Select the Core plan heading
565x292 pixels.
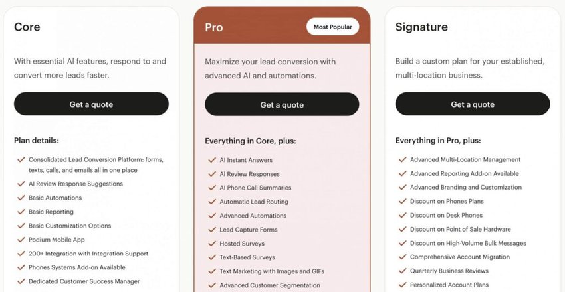27,27
